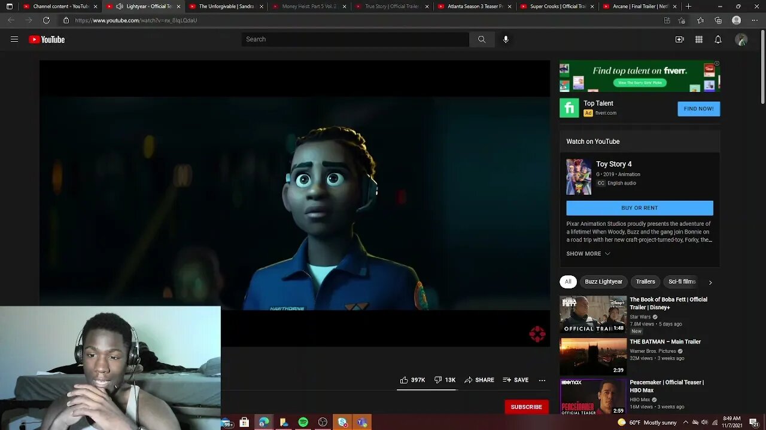Screen dimensions: 766x430
Task: Click the red SUBSCRIBE button
Action: [x=526, y=407]
